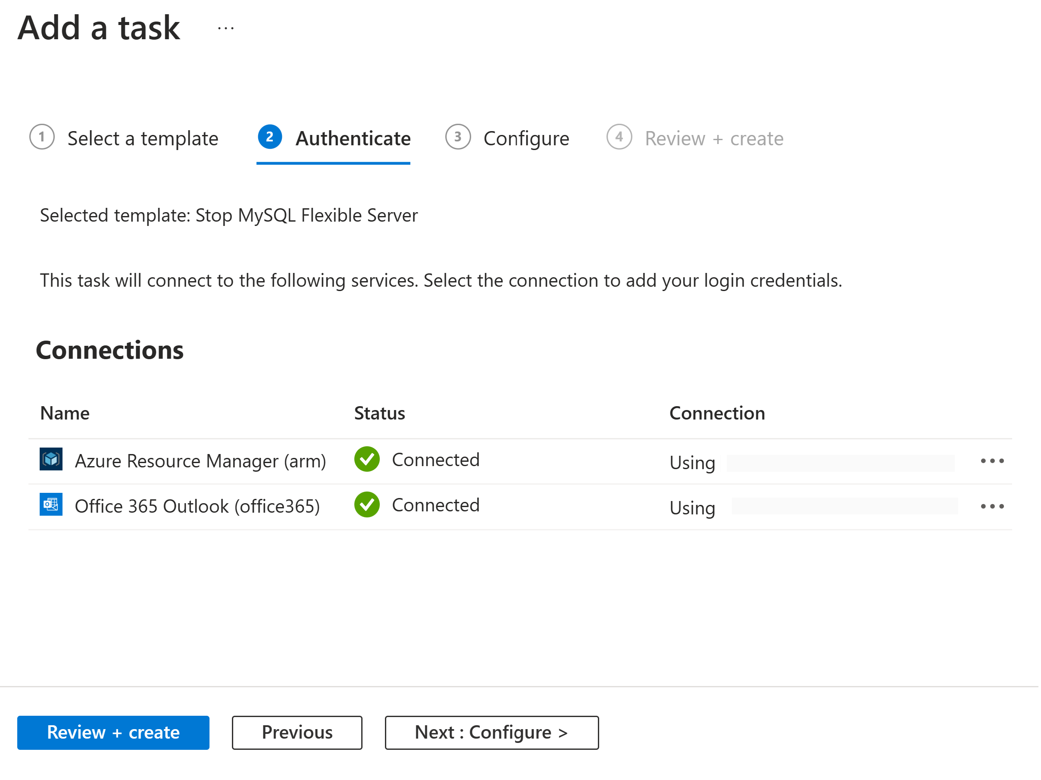Switch to Select a template tab

pyautogui.click(x=143, y=139)
